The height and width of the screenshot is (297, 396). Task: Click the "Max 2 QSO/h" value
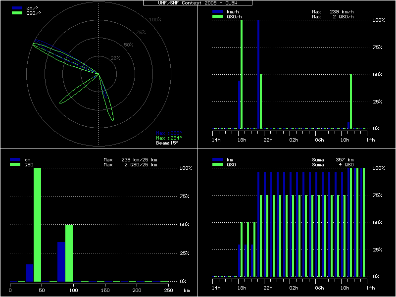point(333,17)
